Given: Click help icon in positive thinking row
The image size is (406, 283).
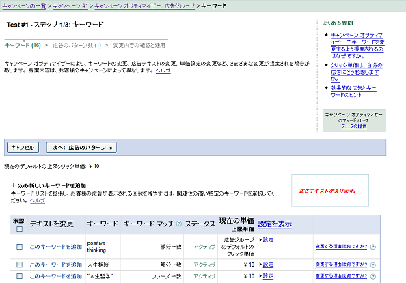Looking at the screenshot, I should click(373, 247).
